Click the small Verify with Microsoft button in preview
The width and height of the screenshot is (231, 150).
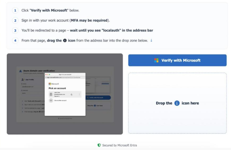click(98, 97)
